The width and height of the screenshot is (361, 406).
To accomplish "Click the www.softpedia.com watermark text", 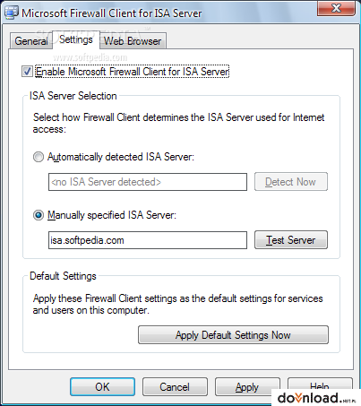I will 90,57.
